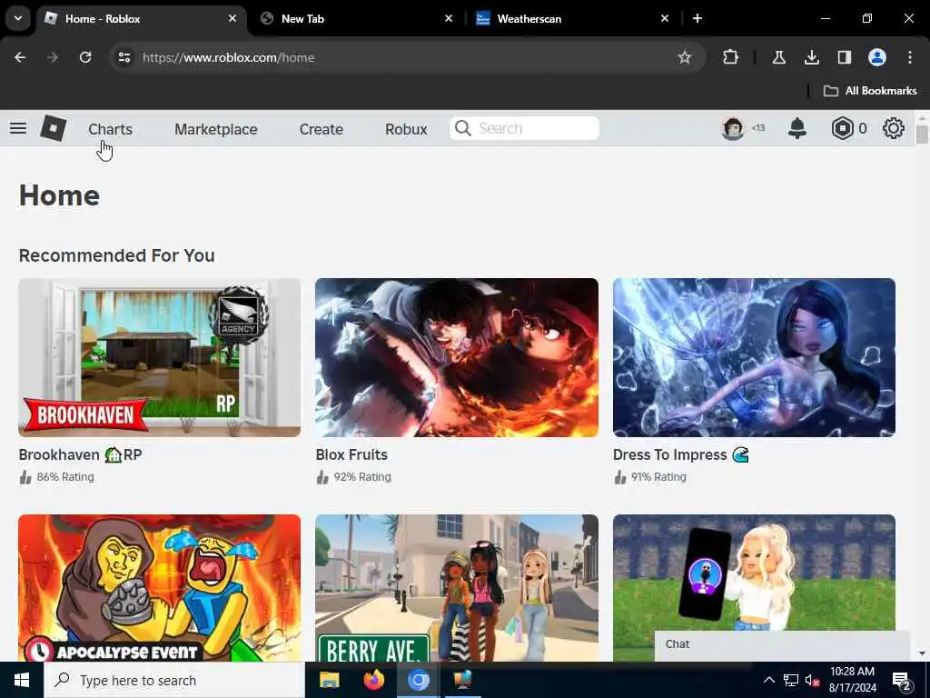Open the All Bookmarks folder
930x698 pixels.
870,91
